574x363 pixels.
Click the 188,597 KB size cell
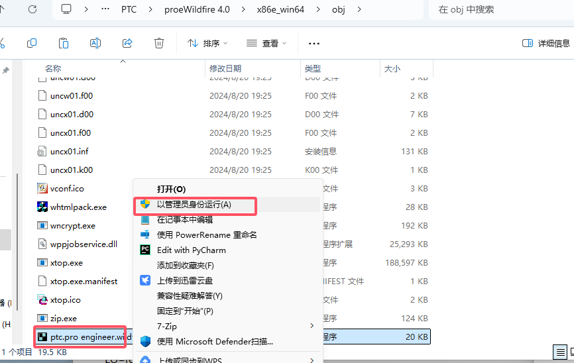pos(406,263)
